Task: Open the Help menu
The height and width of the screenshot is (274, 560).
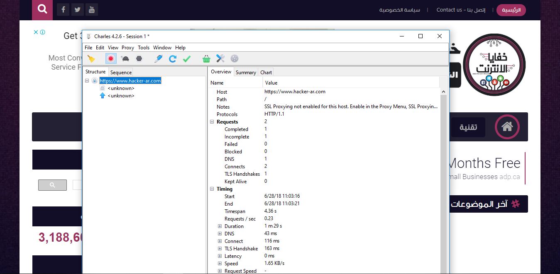Action: point(180,48)
